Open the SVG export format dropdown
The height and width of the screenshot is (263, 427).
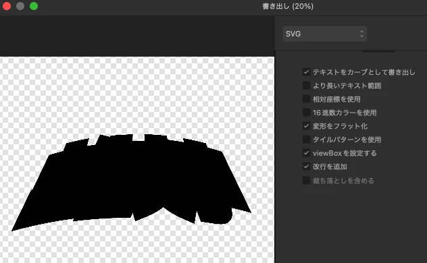tap(324, 34)
